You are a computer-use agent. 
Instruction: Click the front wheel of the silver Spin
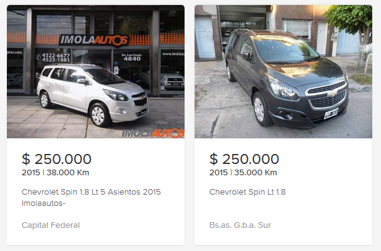[99, 116]
